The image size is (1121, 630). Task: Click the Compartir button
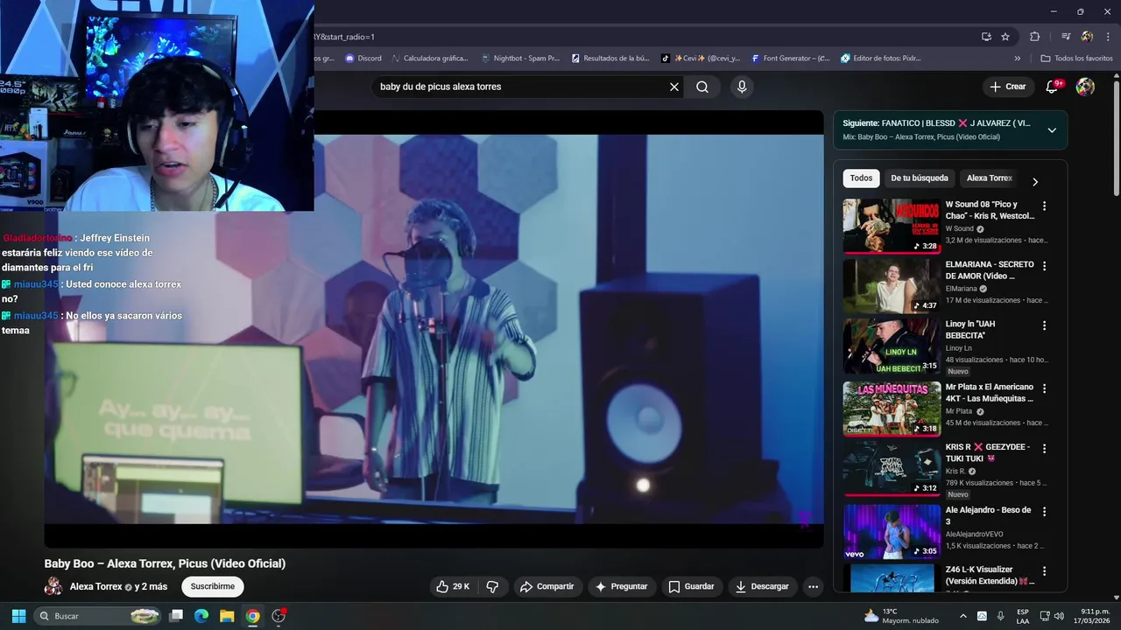coord(546,586)
